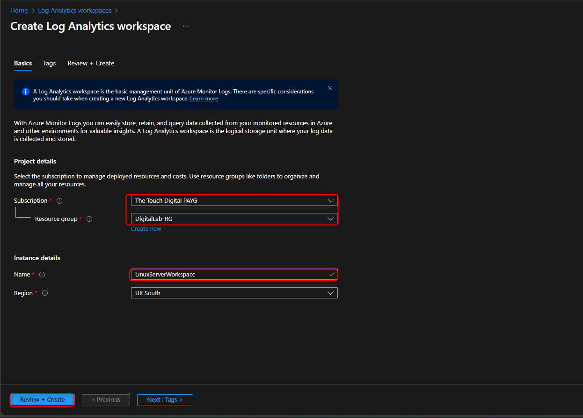Switch to the Review + Create tab
583x418 pixels.
[x=91, y=63]
